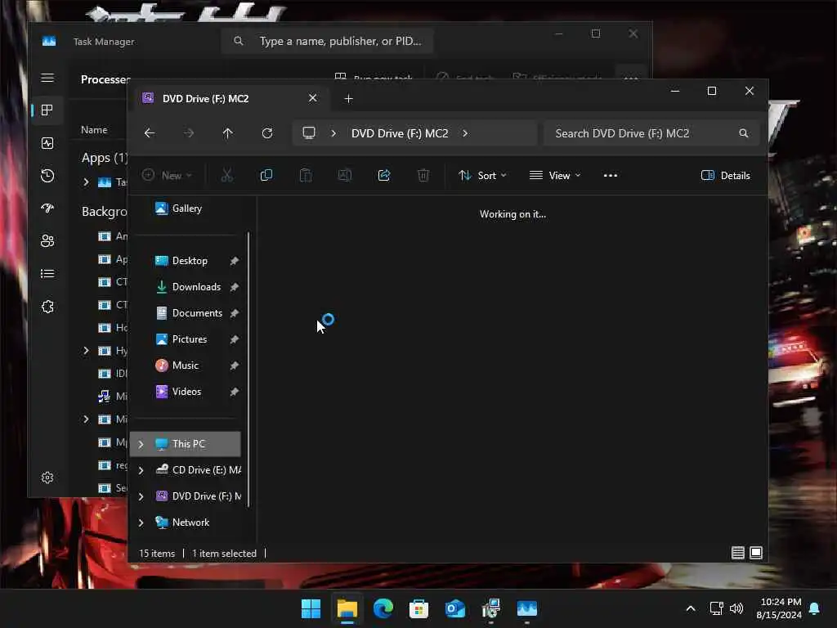Image resolution: width=837 pixels, height=628 pixels.
Task: Open Startup apps in Task Manager sidebar
Action: coord(47,209)
